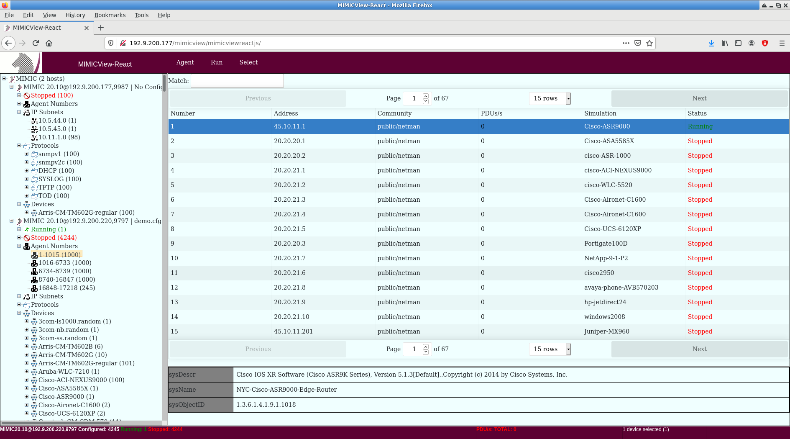Open the Firefox downloads panel
790x439 pixels.
point(711,43)
